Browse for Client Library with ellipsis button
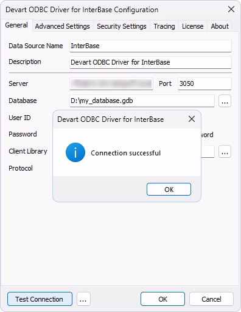Image resolution: width=241 pixels, height=312 pixels. (x=225, y=151)
